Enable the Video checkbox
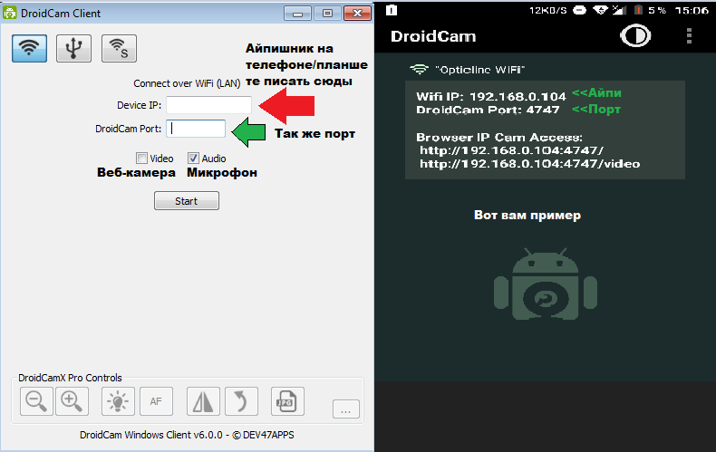The width and height of the screenshot is (716, 452). [x=141, y=159]
